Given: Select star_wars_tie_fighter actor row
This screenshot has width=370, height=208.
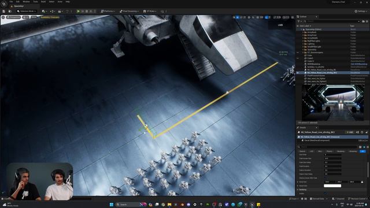Looking at the screenshot, I should point(332,79).
